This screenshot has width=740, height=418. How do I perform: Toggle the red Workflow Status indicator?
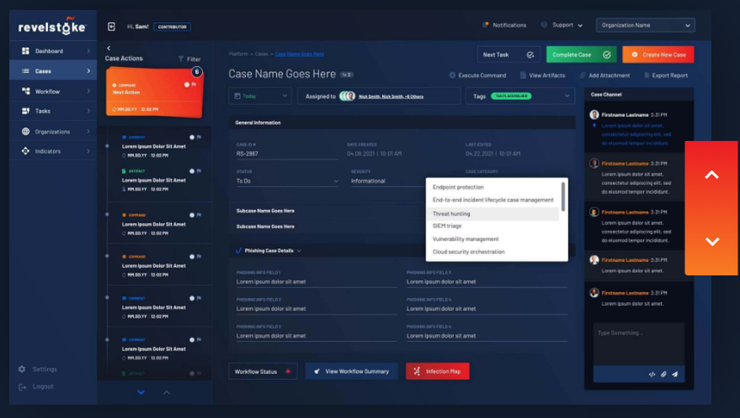288,371
